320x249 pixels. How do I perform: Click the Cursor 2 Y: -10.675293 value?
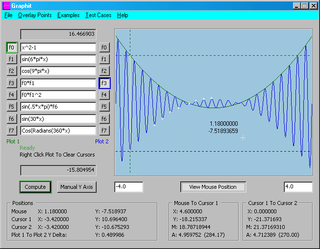pyautogui.click(x=112, y=227)
